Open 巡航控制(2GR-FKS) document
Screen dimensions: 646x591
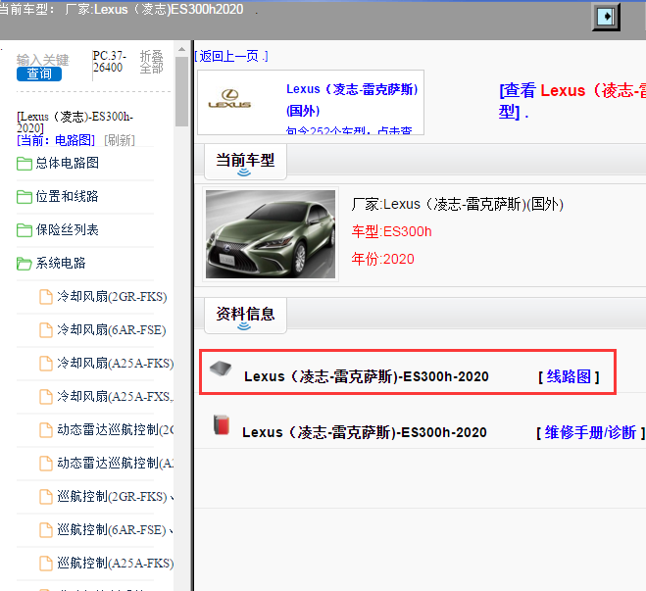[112, 497]
